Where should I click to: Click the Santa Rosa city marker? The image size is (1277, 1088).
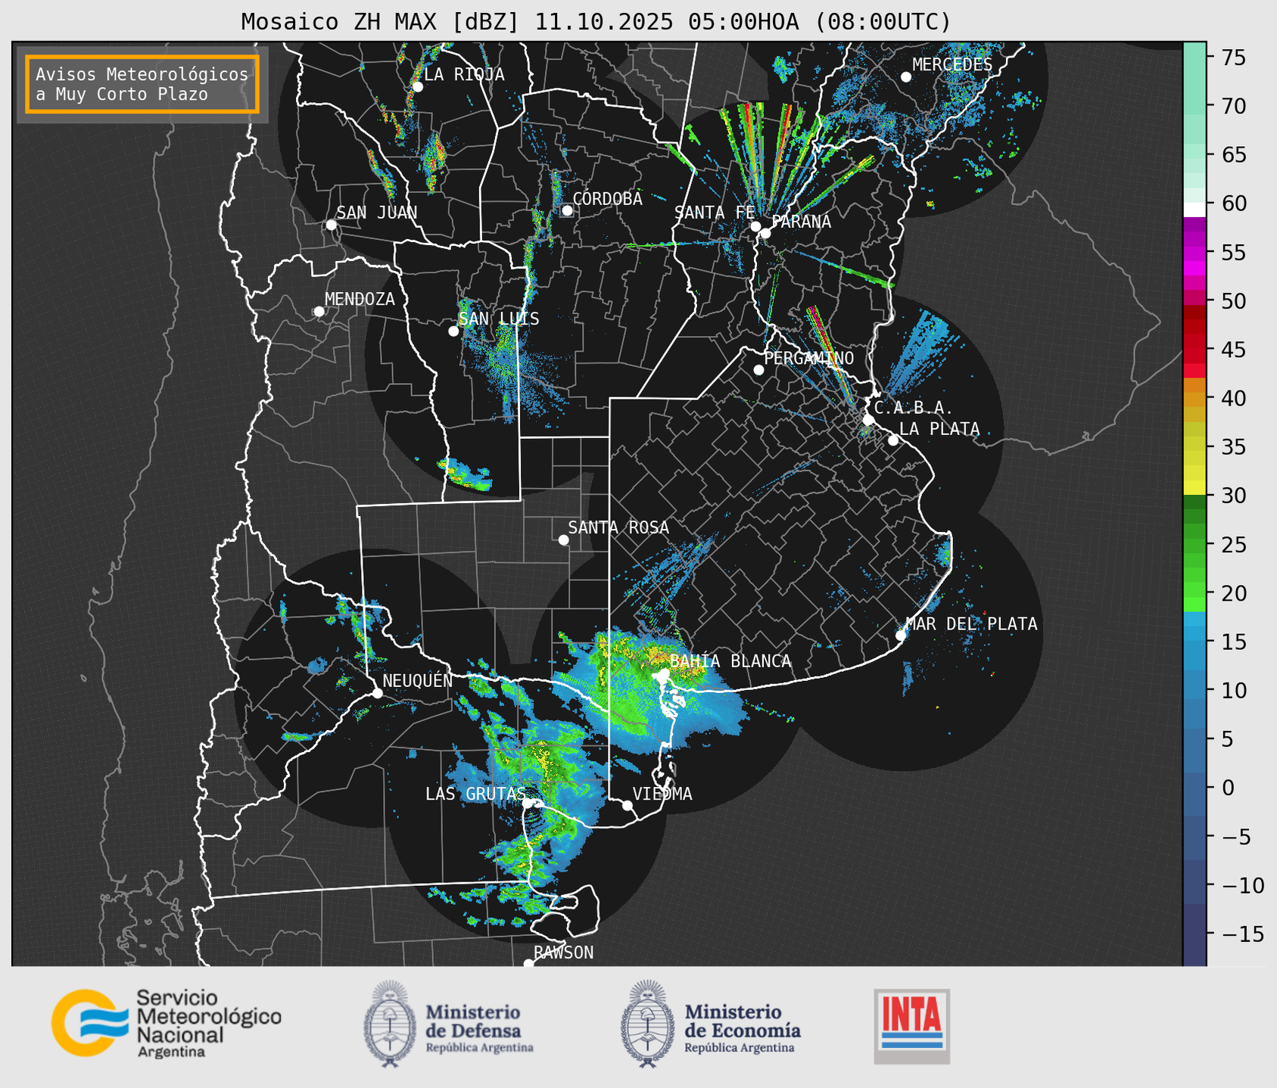pos(563,539)
